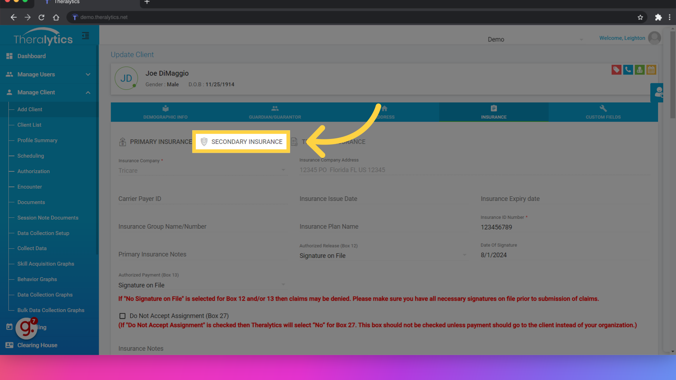
Task: Select the Insurance tab
Action: pyautogui.click(x=494, y=112)
